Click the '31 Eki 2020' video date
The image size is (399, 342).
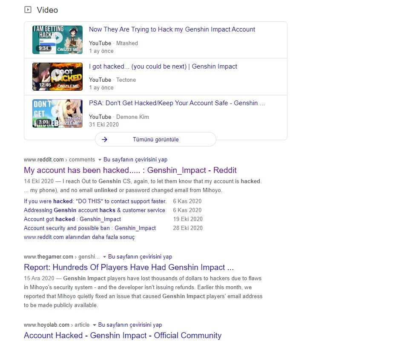104,125
